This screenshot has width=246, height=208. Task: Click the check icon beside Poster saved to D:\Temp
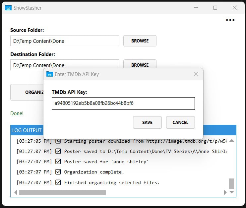pyautogui.click(x=58, y=151)
